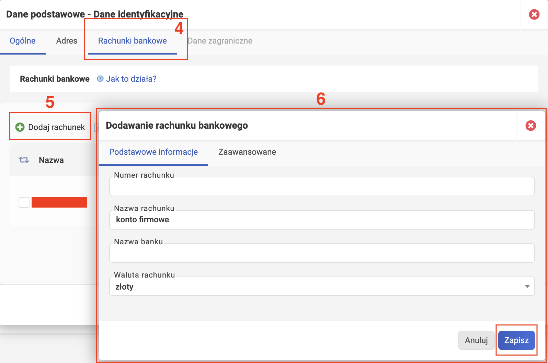Viewport: 548px width, 363px height.
Task: Click the green plus Dodaj rachunek icon
Action: point(20,127)
